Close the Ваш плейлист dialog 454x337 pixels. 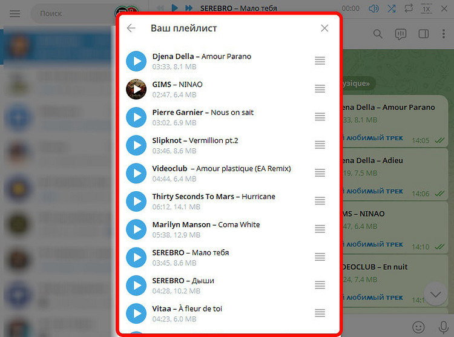(x=324, y=28)
